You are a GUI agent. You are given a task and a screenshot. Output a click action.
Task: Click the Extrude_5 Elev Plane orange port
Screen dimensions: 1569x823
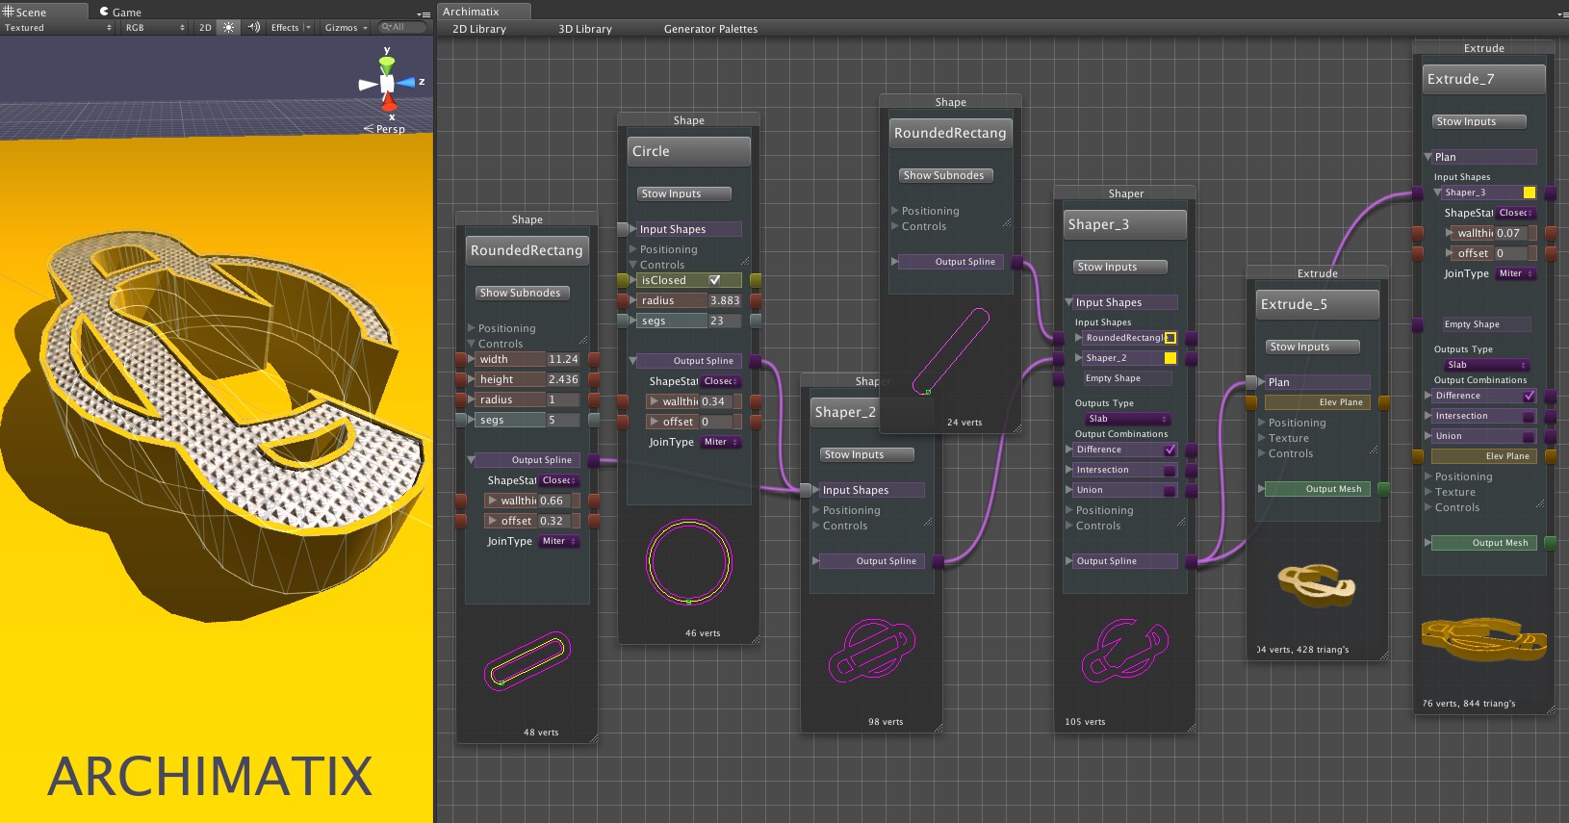coord(1383,402)
